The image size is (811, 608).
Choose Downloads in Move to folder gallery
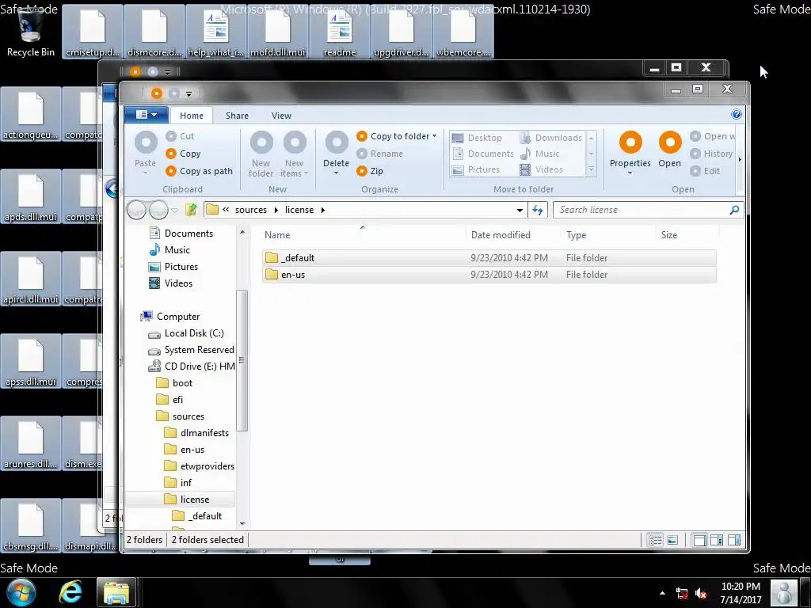[x=551, y=138]
